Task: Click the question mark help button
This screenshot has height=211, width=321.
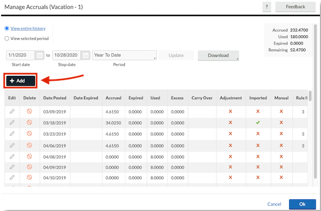Action: pyautogui.click(x=267, y=7)
